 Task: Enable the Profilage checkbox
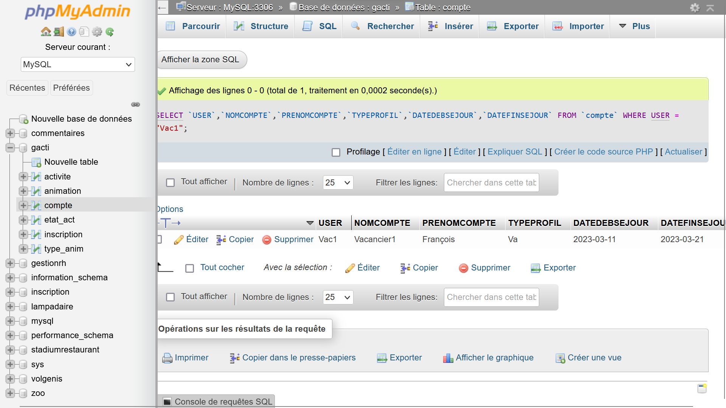[x=336, y=152]
